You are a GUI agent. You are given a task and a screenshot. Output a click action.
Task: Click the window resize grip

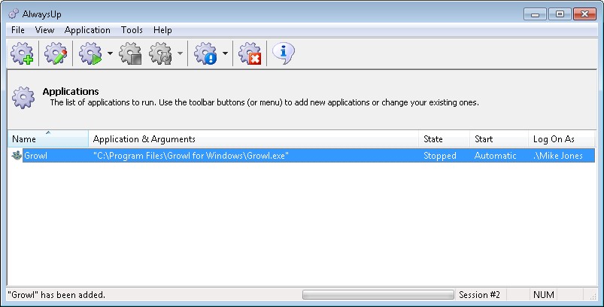pos(593,296)
